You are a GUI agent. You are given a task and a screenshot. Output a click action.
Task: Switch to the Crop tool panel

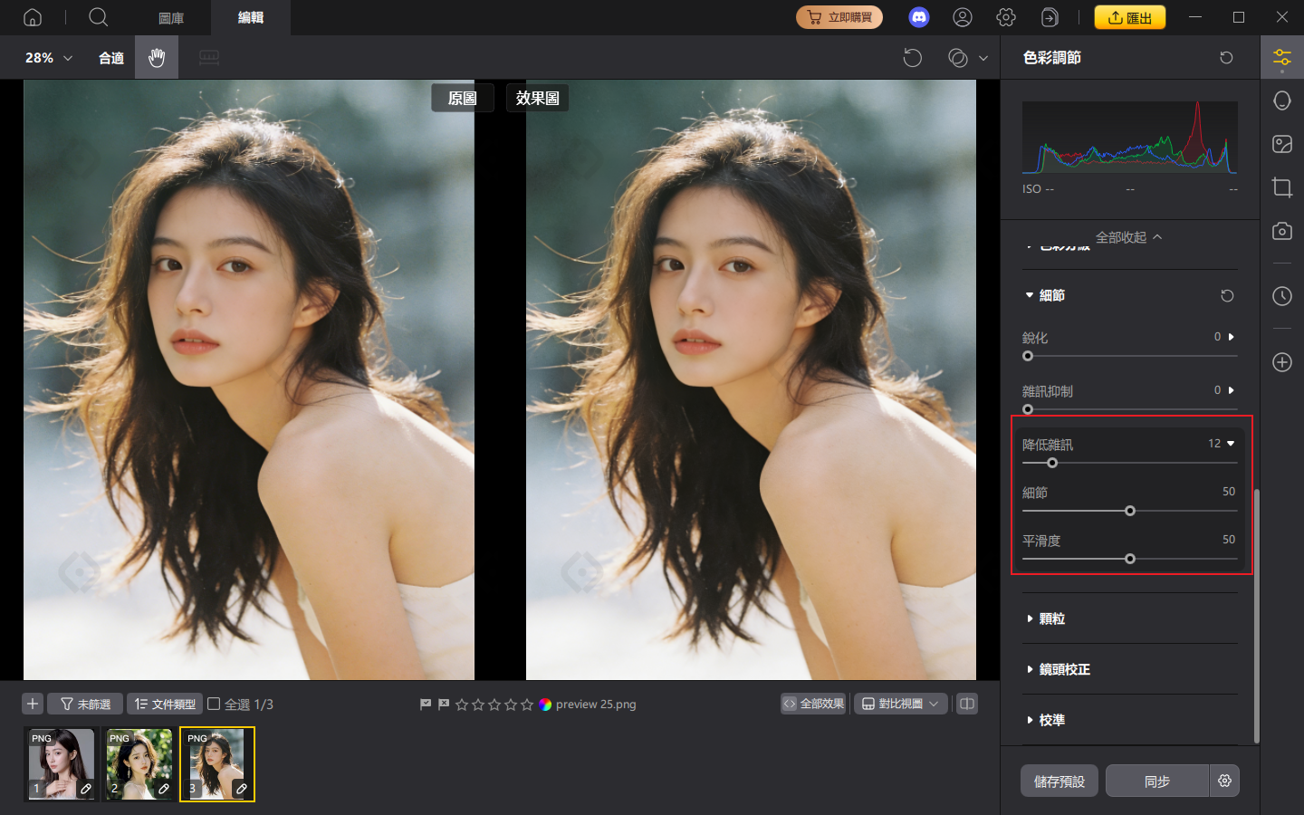1281,187
